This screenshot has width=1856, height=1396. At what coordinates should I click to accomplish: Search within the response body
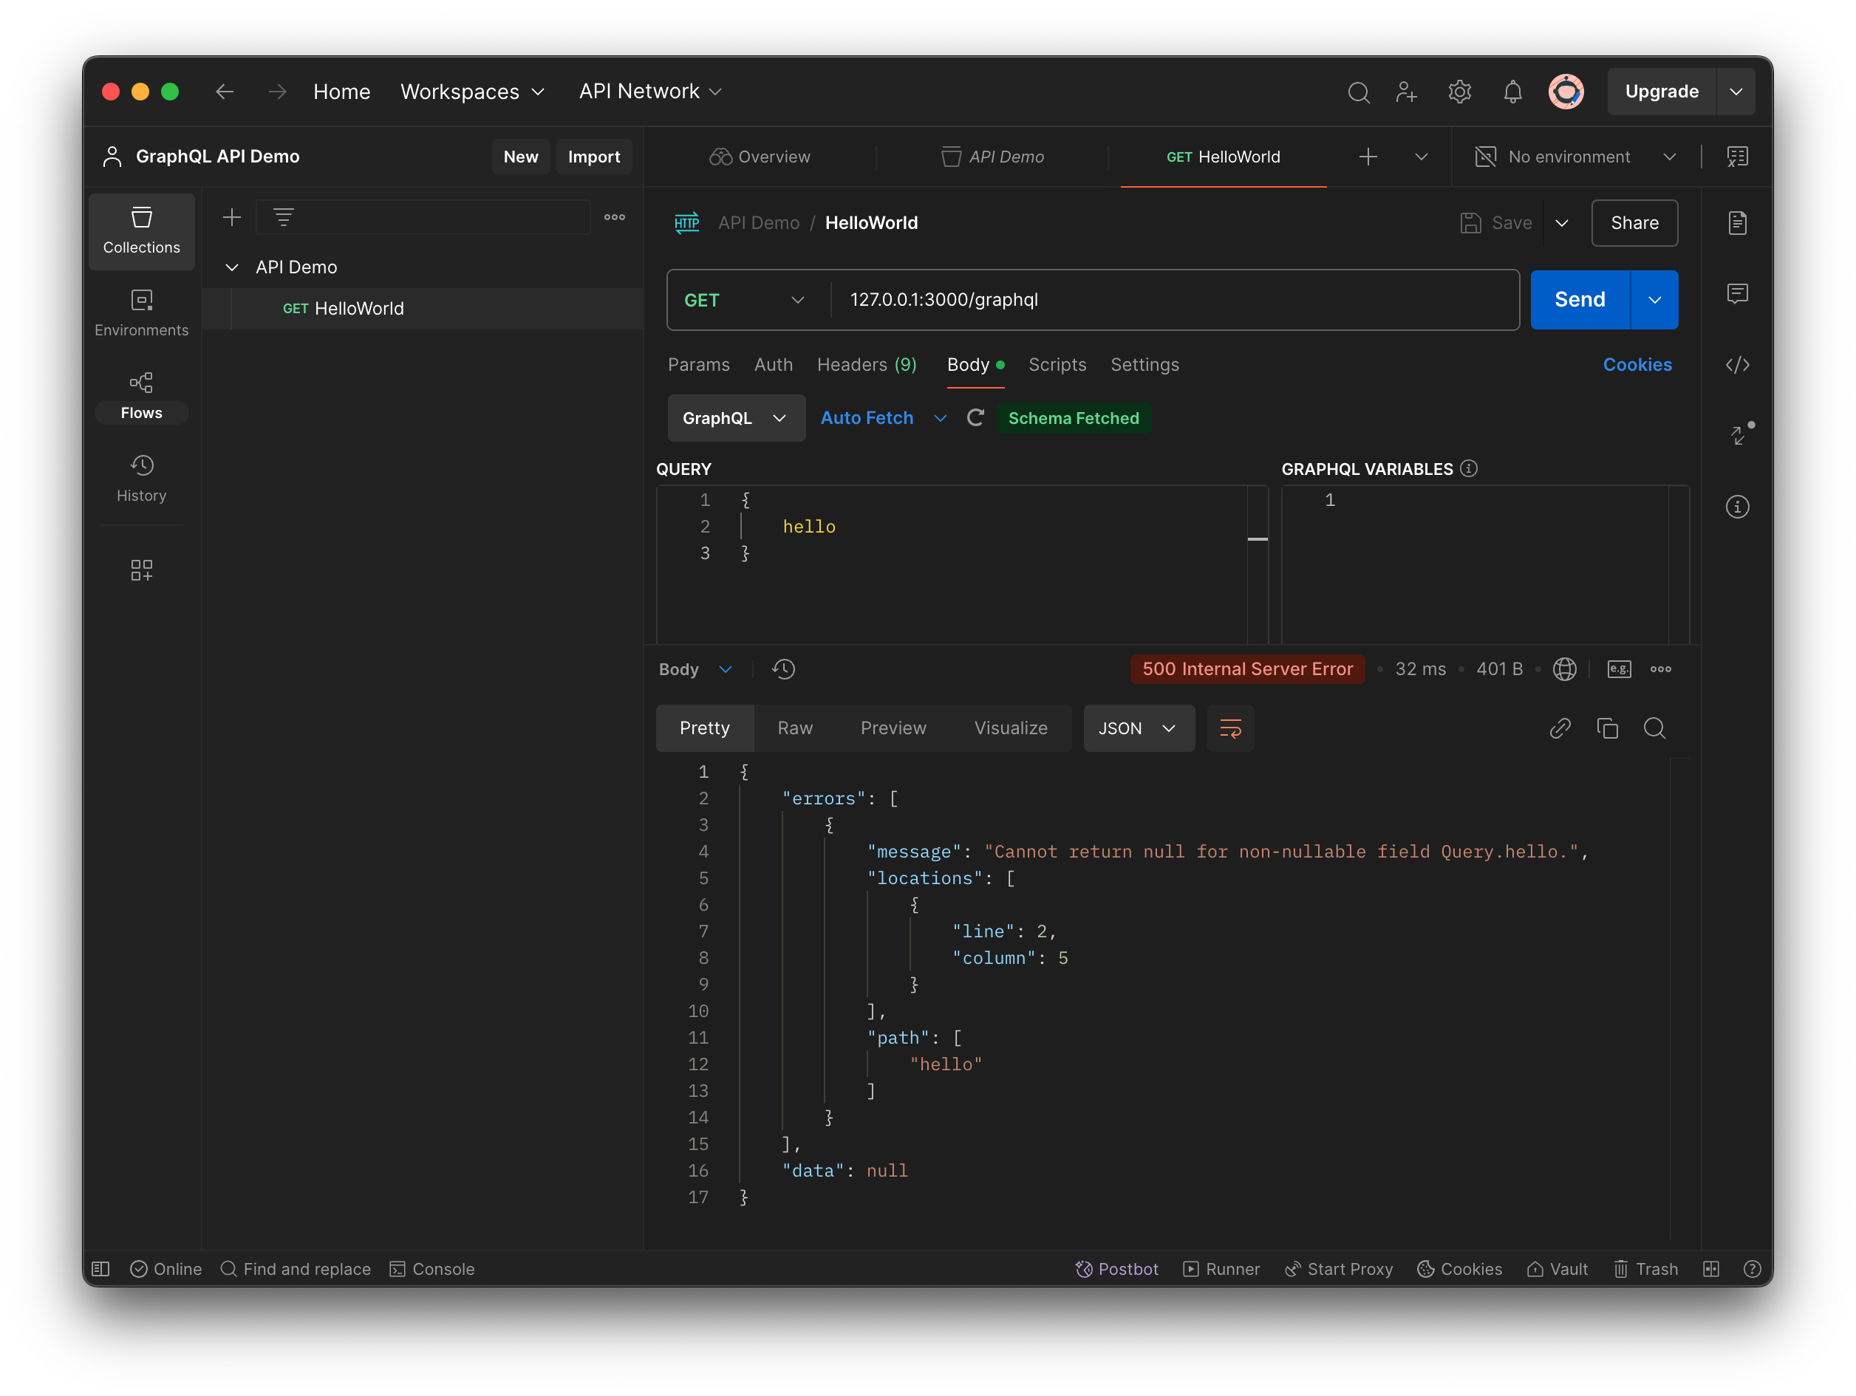coord(1656,728)
